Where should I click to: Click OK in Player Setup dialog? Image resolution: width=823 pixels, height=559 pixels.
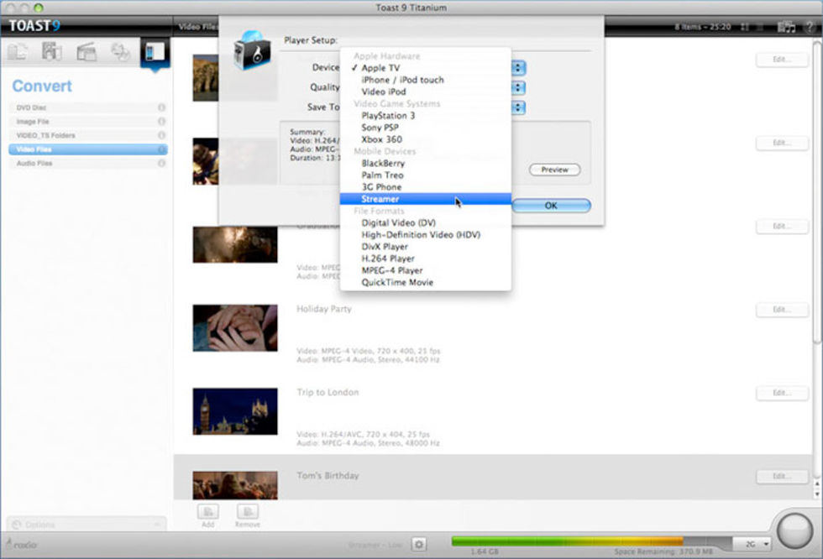(551, 205)
